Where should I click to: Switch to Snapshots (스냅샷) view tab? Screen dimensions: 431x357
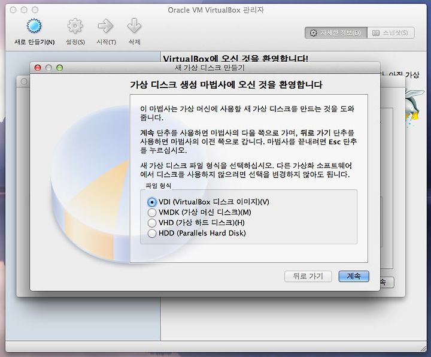(390, 33)
